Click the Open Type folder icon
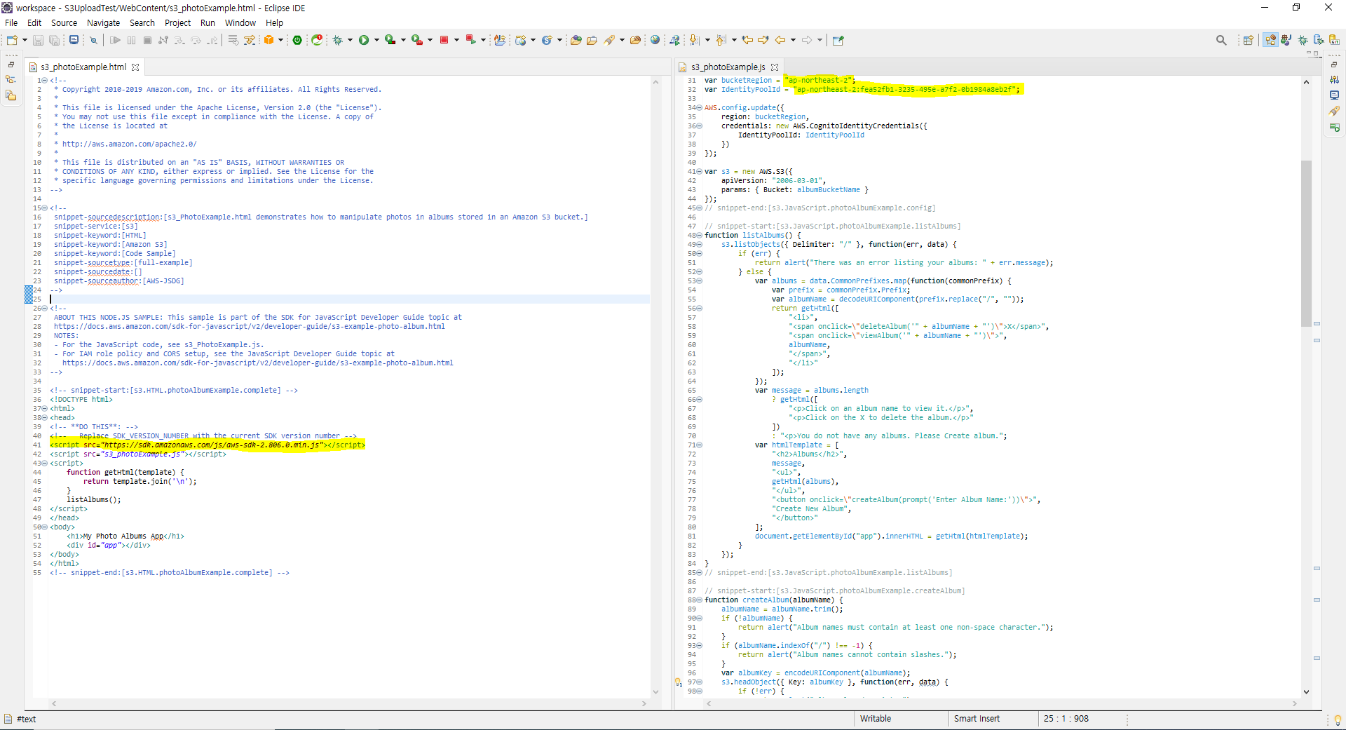1346x730 pixels. [576, 40]
